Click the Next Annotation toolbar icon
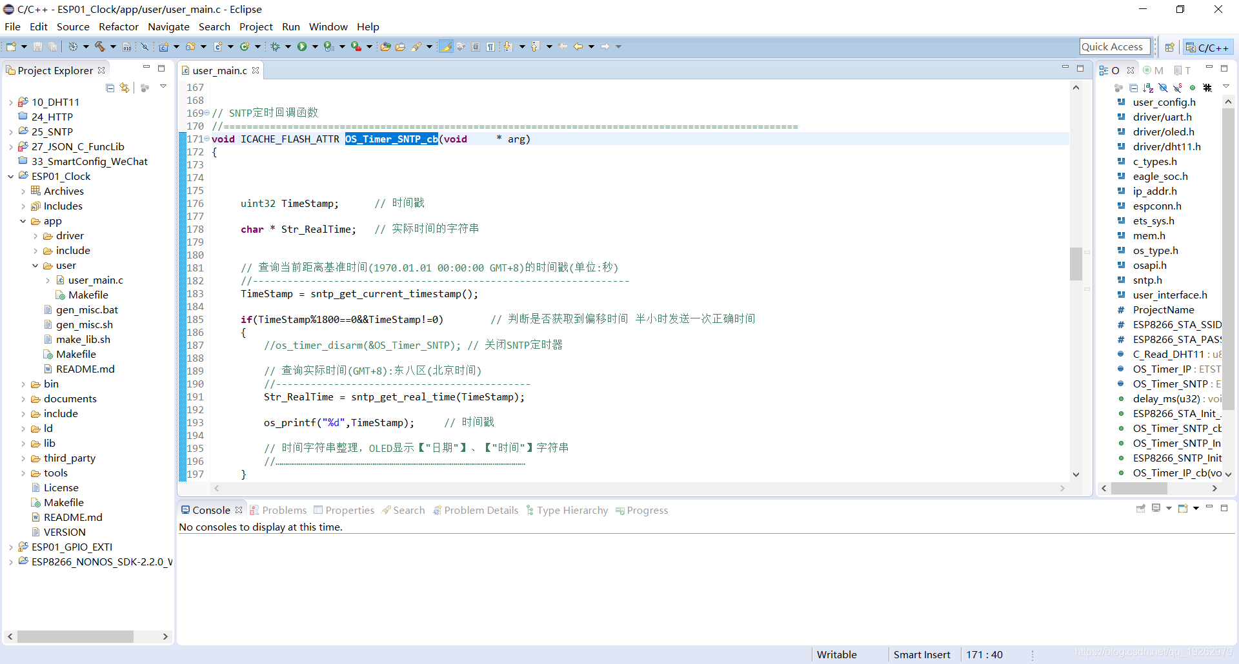The height and width of the screenshot is (664, 1239). tap(508, 46)
